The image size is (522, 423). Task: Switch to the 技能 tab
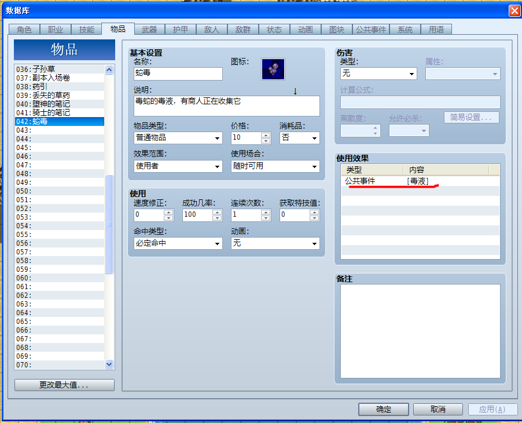click(x=87, y=30)
